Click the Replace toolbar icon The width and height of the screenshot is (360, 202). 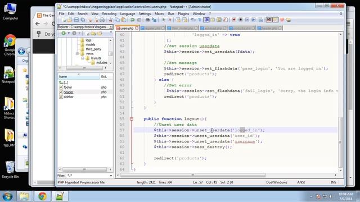click(154, 20)
